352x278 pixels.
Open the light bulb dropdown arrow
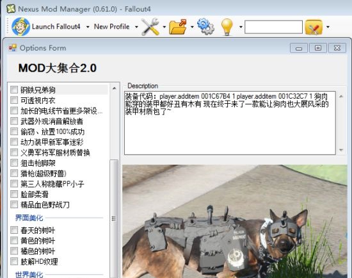241,27
